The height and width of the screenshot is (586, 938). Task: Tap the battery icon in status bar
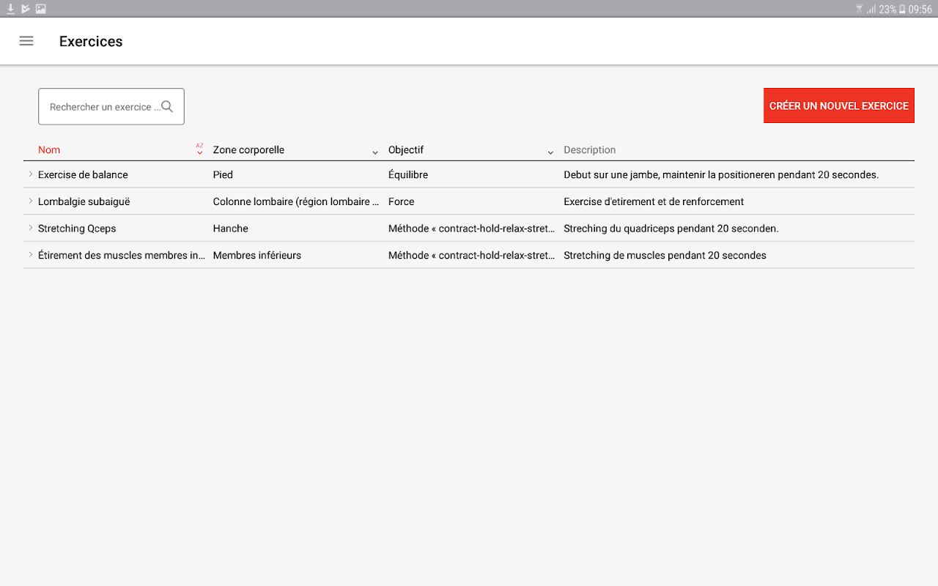pyautogui.click(x=902, y=9)
